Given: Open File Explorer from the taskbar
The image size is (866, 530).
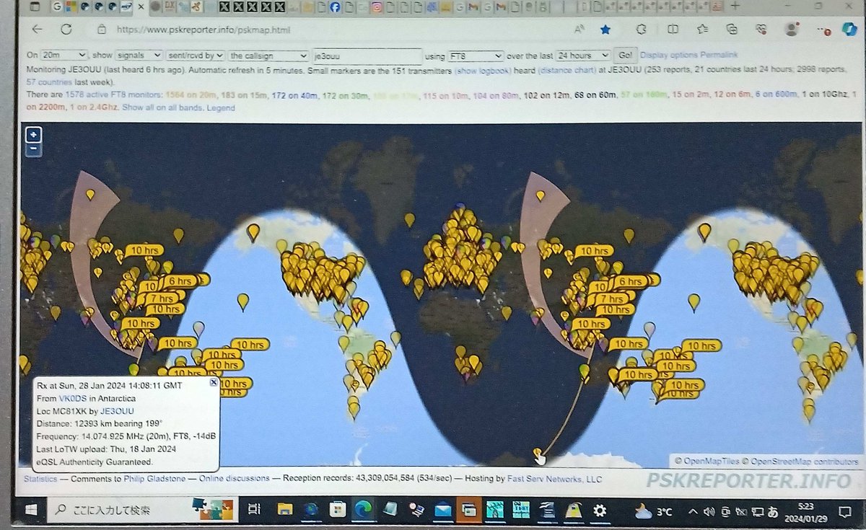Looking at the screenshot, I should 285,510.
